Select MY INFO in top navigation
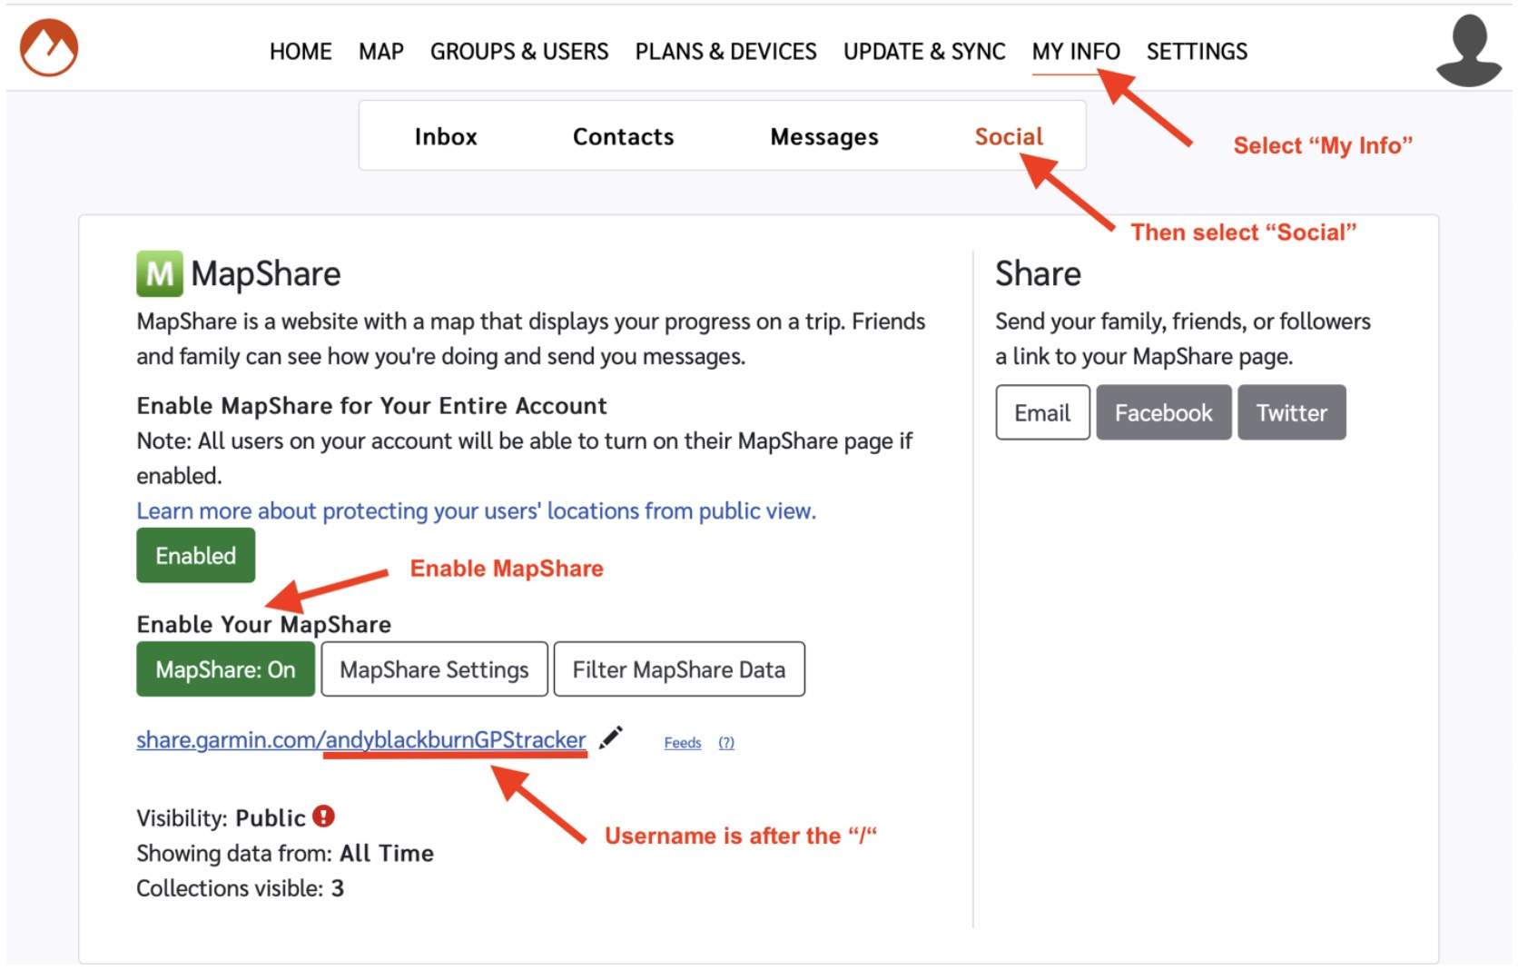Image resolution: width=1518 pixels, height=970 pixels. 1076,52
